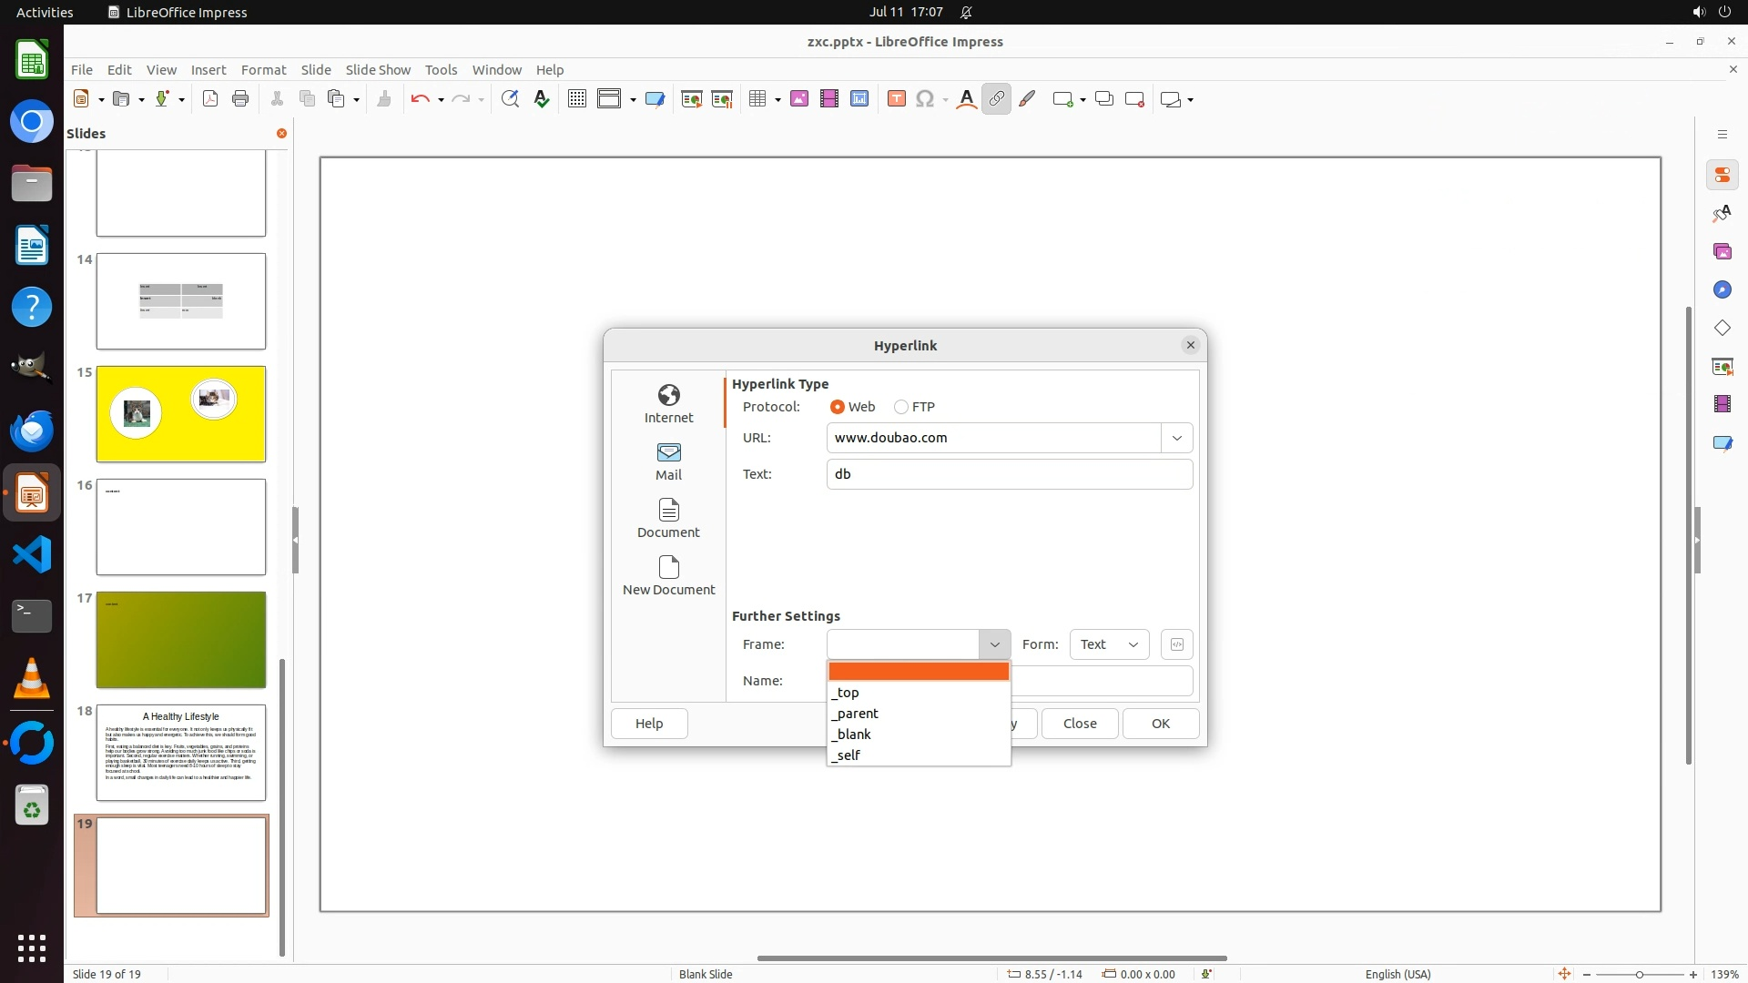Viewport: 1748px width, 983px height.
Task: Select the FTP protocol radio button
Action: point(901,407)
